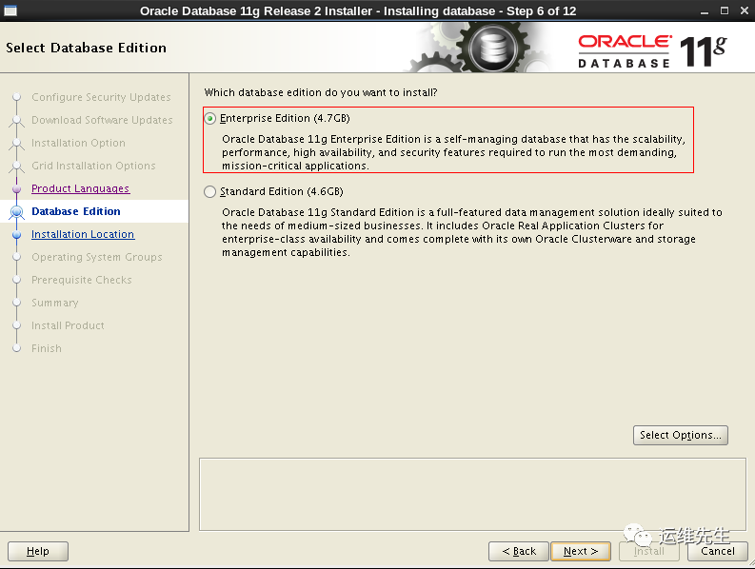Cancel the Oracle installation
755x569 pixels.
[x=718, y=551]
